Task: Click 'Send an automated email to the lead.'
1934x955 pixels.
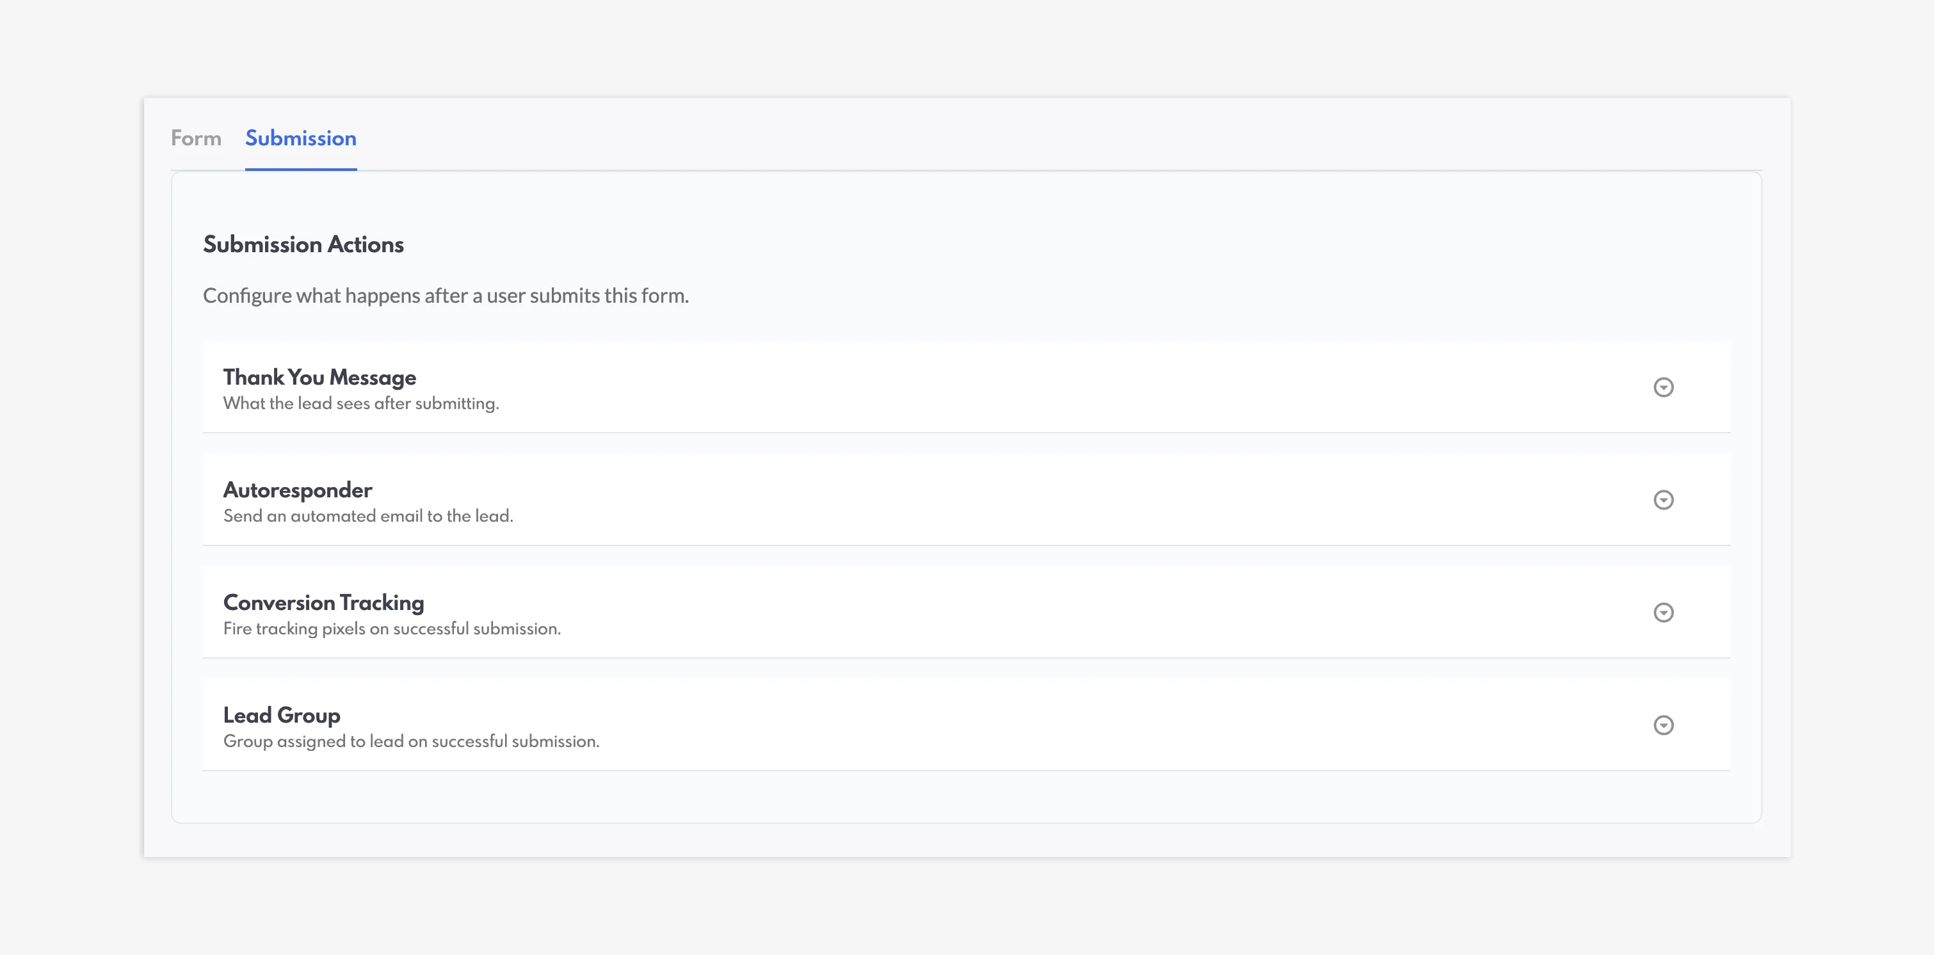Action: point(368,516)
